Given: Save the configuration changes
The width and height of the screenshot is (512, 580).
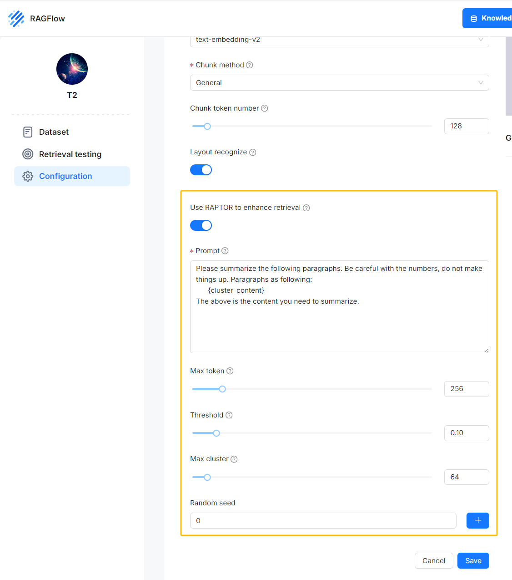Looking at the screenshot, I should pyautogui.click(x=473, y=561).
